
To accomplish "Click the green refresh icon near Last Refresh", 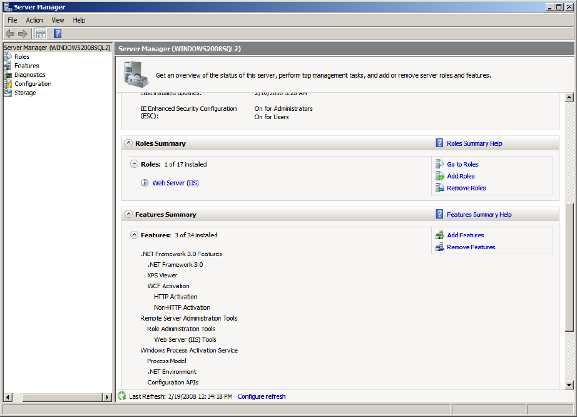I will click(x=122, y=396).
